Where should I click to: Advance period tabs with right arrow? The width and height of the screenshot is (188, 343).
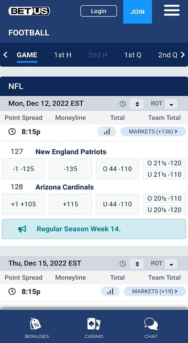pos(182,55)
